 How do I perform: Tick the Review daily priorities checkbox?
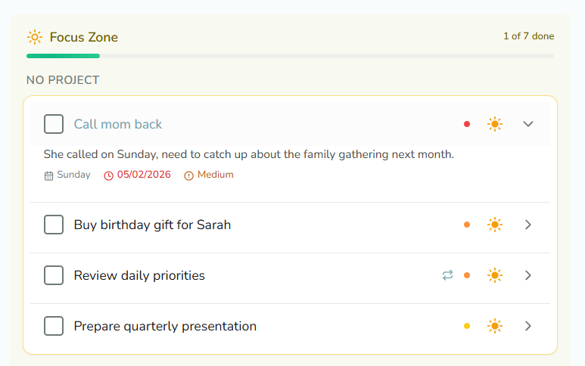pos(54,275)
